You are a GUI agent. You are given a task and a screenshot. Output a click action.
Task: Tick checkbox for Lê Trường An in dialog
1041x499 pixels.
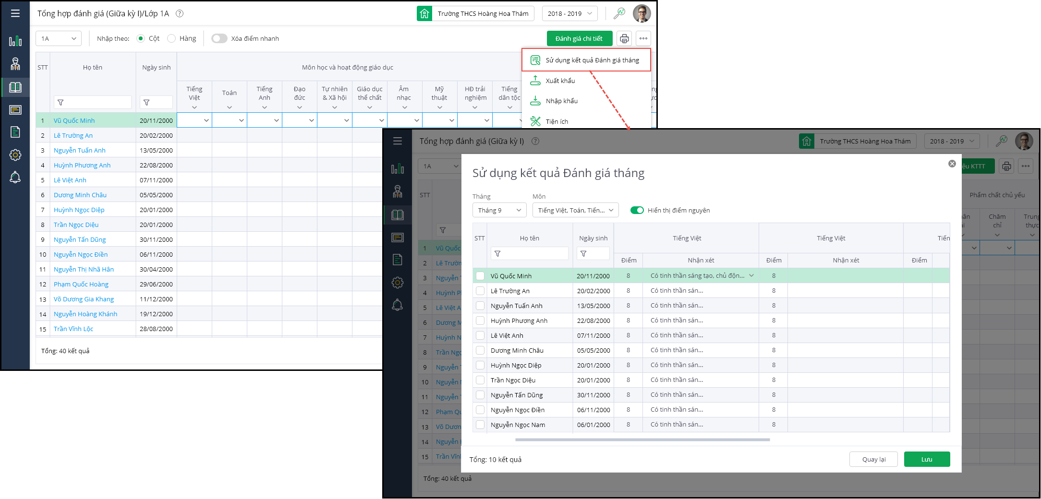(480, 291)
